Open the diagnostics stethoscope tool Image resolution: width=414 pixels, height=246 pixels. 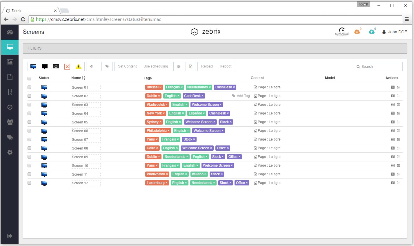91,66
